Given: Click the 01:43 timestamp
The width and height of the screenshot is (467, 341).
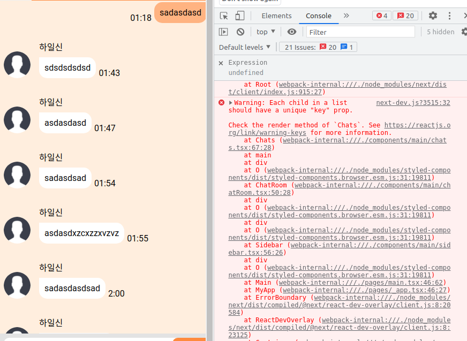Looking at the screenshot, I should [109, 73].
